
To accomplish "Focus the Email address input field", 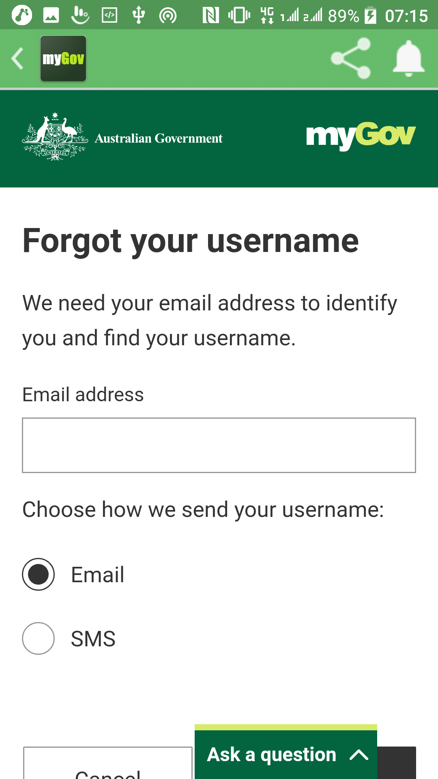I will (219, 445).
